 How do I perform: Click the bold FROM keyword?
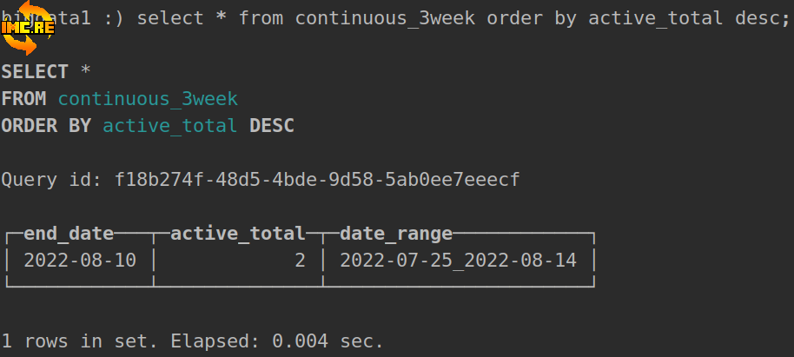(23, 99)
